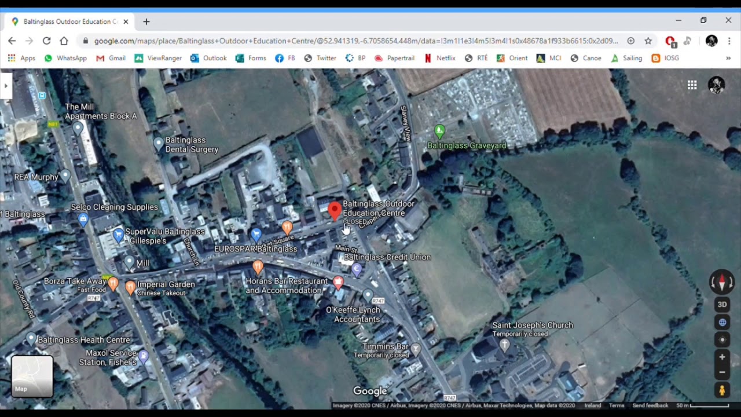Click the orange restaurant marker in Market Square

287,227
